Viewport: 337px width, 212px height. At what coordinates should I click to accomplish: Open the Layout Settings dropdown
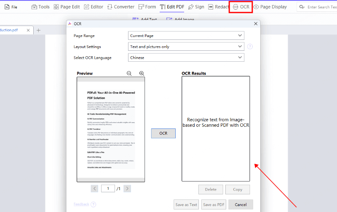[186, 47]
